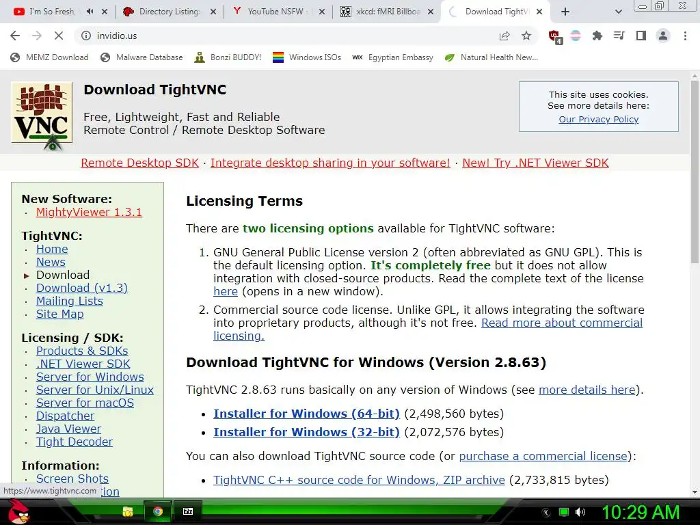Open the striped flag extension icon
The image size is (700, 525).
(x=576, y=36)
